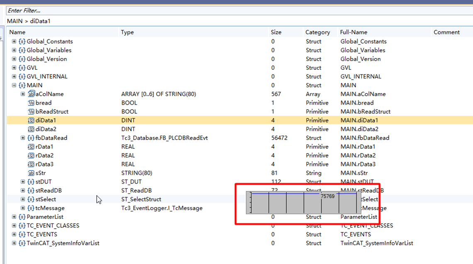Screen dimensions: 473x264
Task: Click the struct icon beside tcMessage
Action: 31,208
